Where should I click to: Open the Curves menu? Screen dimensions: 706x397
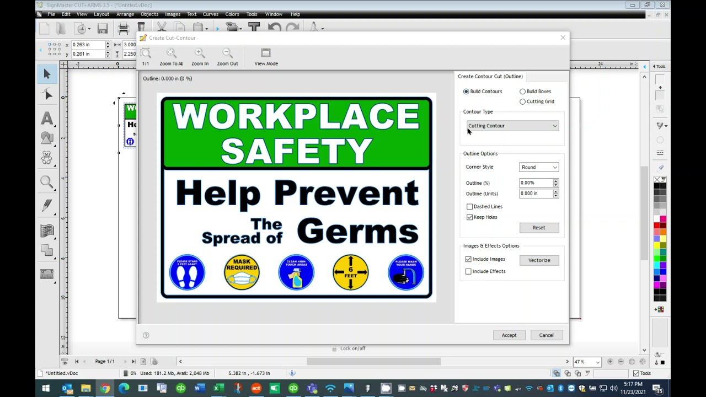[x=211, y=14]
